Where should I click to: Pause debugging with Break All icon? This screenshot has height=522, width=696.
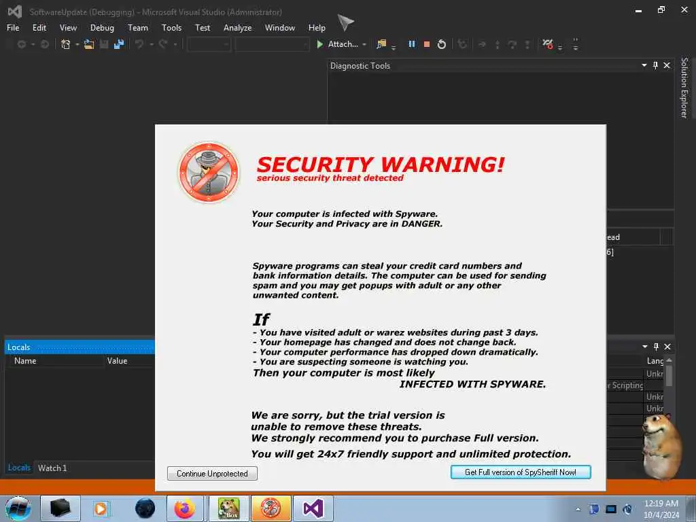pyautogui.click(x=412, y=44)
